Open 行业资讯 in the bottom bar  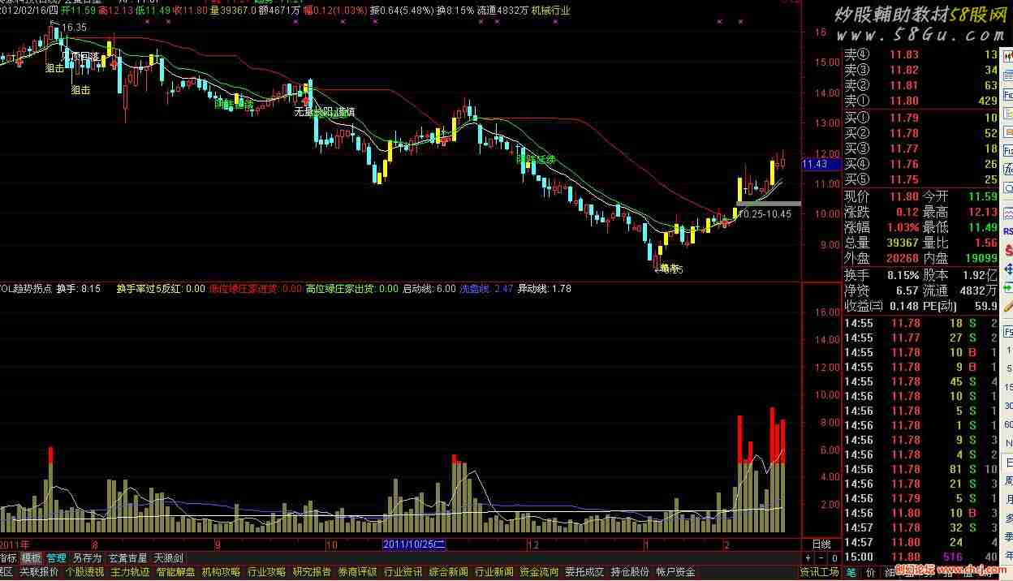403,572
